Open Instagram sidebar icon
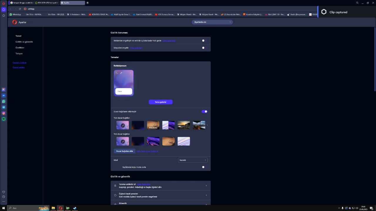The height and width of the screenshot is (211, 376). (4, 113)
